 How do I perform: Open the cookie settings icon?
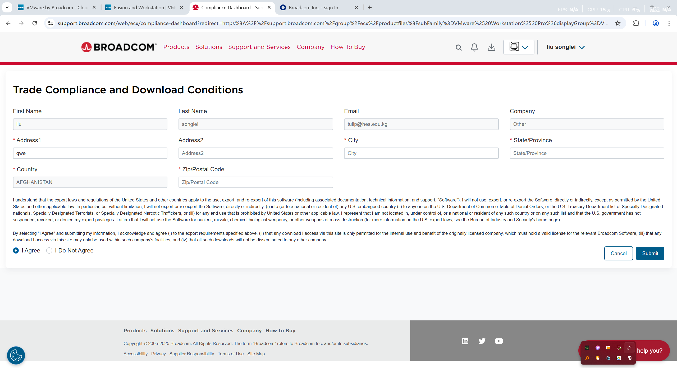point(16,355)
